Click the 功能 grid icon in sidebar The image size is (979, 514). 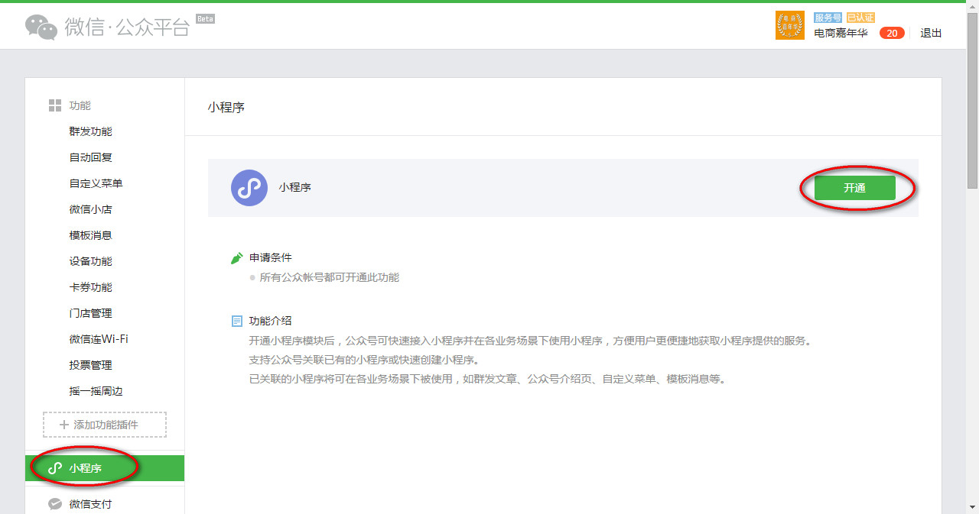55,105
